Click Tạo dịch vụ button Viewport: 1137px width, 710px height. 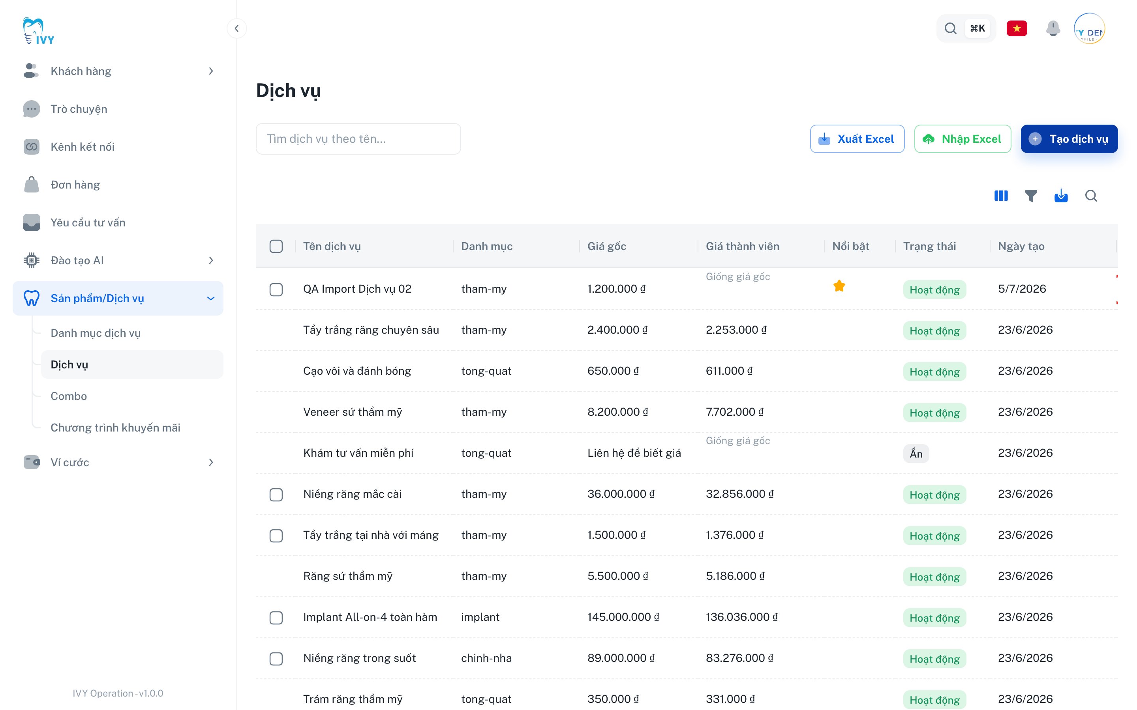pos(1069,139)
